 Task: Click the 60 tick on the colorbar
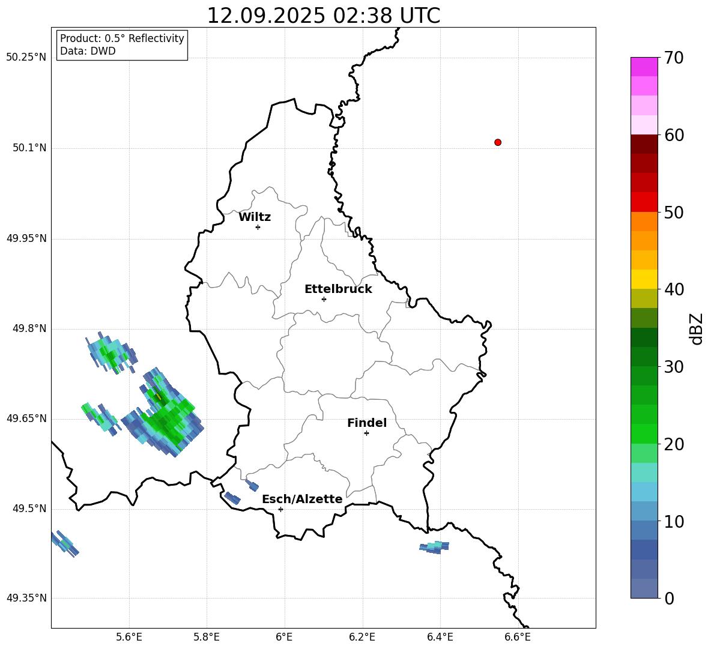coord(674,135)
